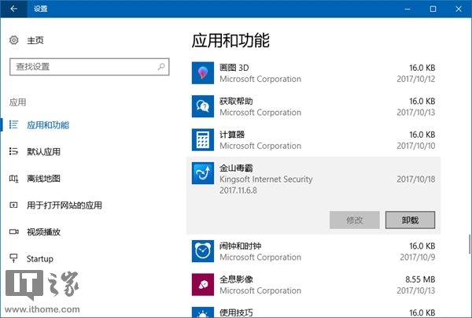Select the 闹钟和时钟 app name
Image resolution: width=472 pixels, height=318 pixels.
coord(240,246)
